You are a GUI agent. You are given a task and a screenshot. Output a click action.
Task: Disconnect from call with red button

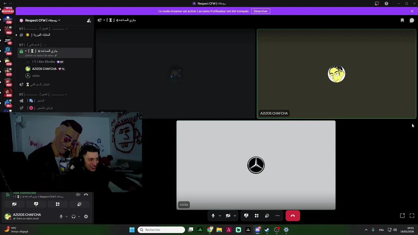pyautogui.click(x=293, y=216)
